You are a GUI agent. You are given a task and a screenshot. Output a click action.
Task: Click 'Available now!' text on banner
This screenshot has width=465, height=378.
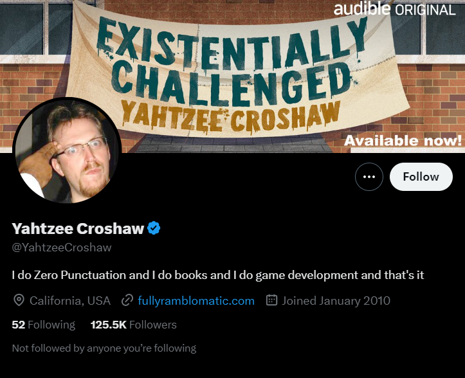(x=403, y=141)
